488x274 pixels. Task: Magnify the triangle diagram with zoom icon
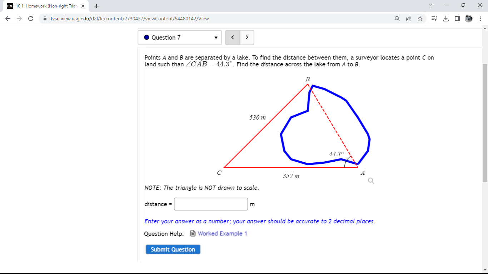click(371, 181)
